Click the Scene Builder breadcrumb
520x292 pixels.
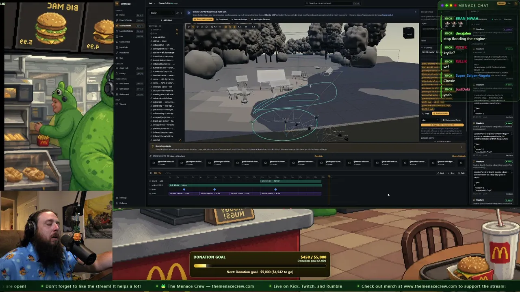click(165, 3)
